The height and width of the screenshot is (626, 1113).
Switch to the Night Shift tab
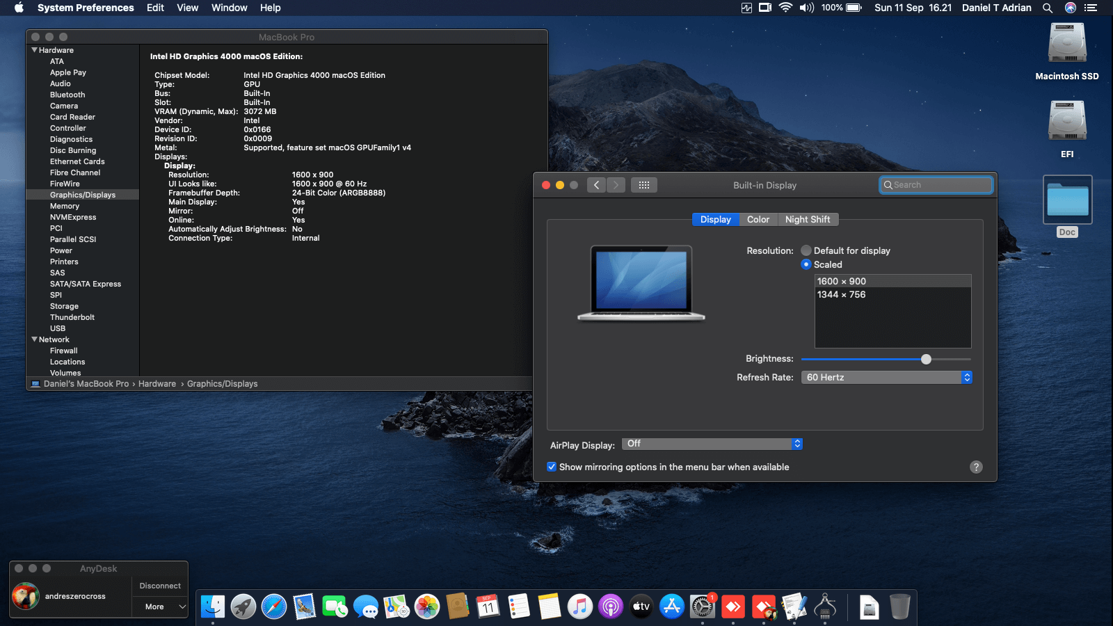coord(808,219)
